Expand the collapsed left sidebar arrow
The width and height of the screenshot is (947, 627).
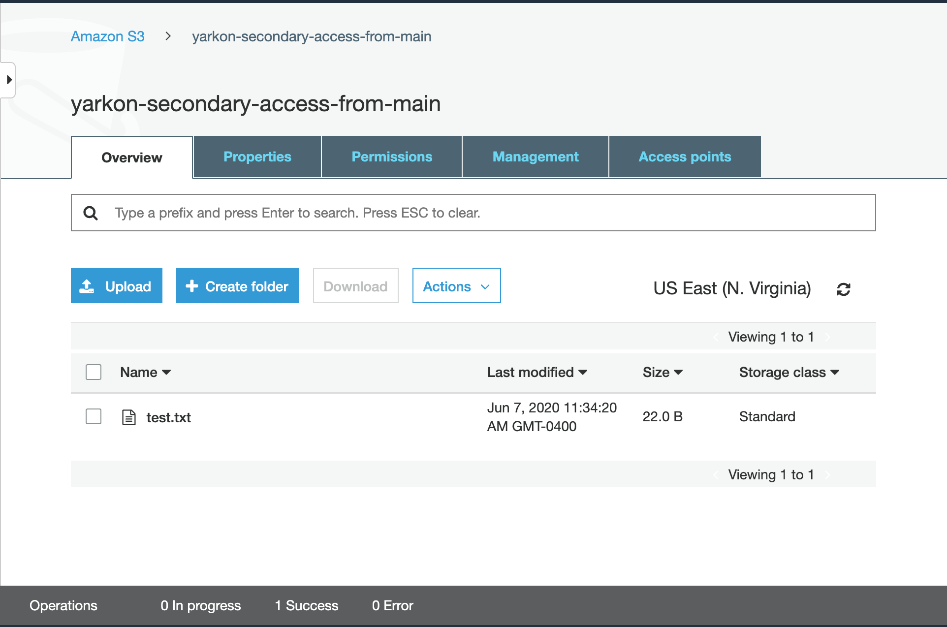[9, 80]
